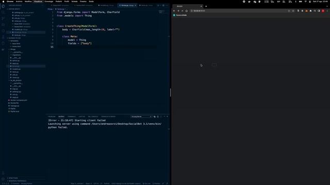Viewport: 330px width, 185px height.
Task: Open manage.py in the Explorer
Action: pyautogui.click(x=15, y=106)
